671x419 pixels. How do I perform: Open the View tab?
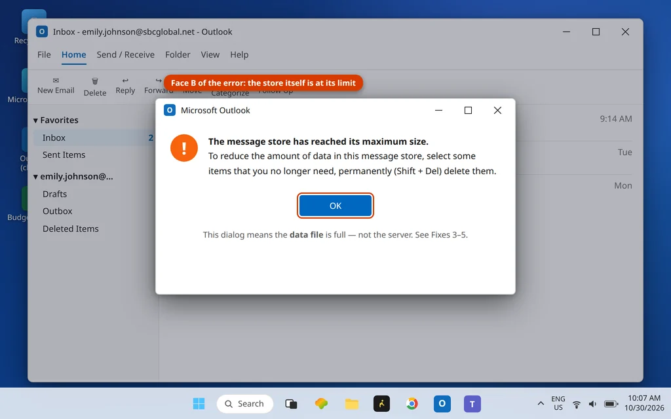(210, 55)
